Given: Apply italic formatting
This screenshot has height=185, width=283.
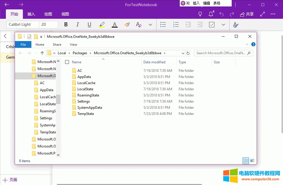Looking at the screenshot, I should pyautogui.click(x=77, y=25).
